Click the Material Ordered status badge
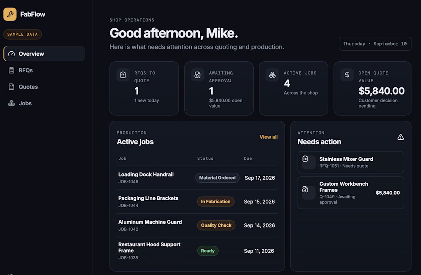421x275 pixels. point(217,178)
